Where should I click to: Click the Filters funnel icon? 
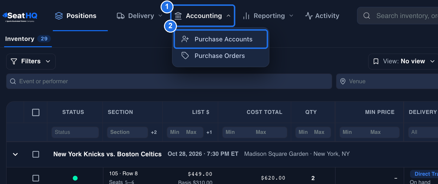tap(14, 61)
